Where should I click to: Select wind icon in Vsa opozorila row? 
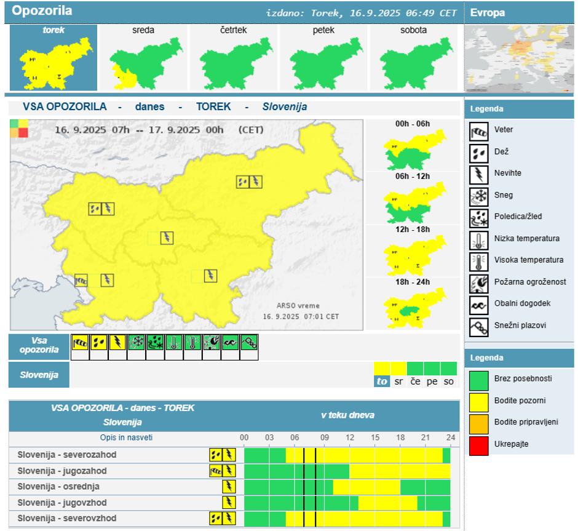[x=80, y=343]
